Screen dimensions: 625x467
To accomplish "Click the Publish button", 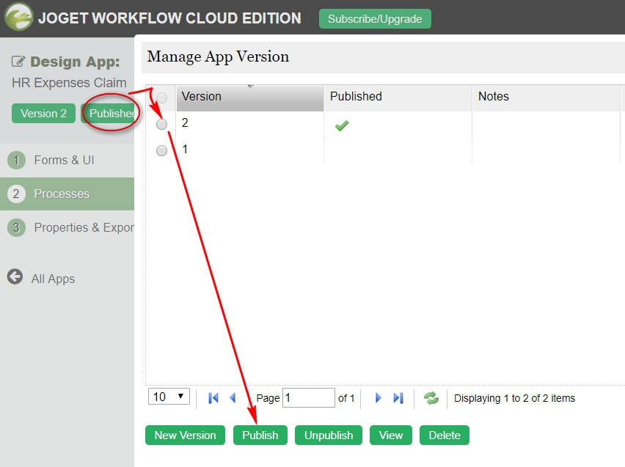I will [260, 435].
